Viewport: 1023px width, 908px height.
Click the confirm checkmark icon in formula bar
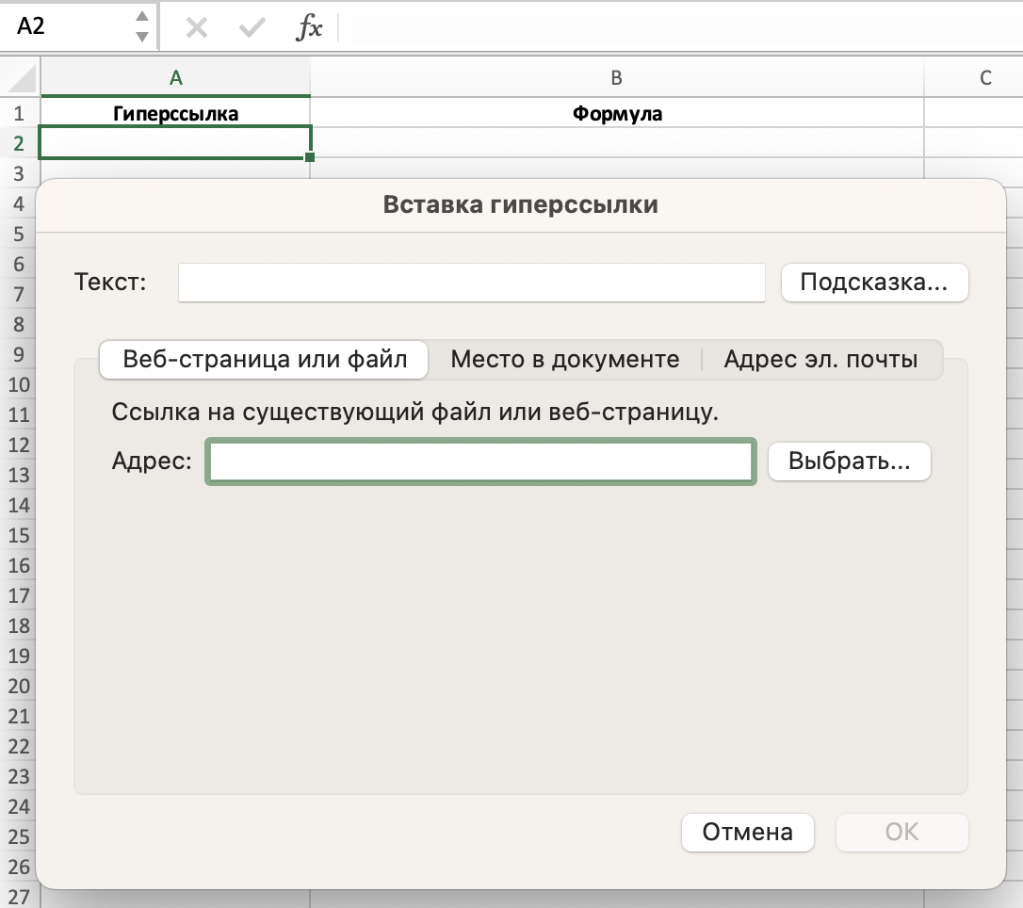[252, 27]
